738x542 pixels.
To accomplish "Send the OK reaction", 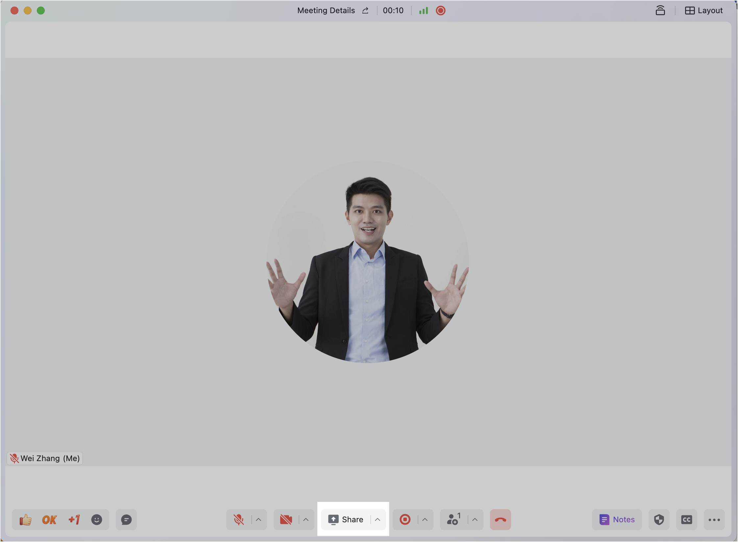I will (x=49, y=520).
